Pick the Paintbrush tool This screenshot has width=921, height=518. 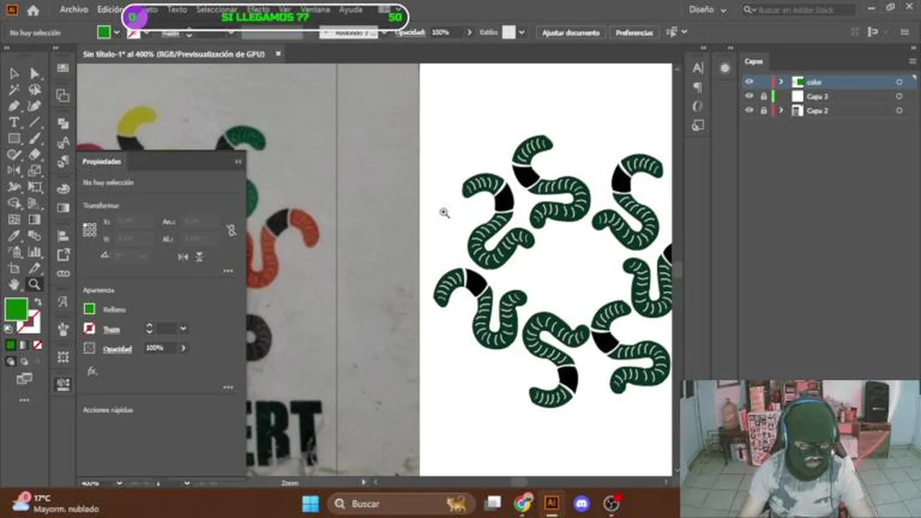pos(34,138)
